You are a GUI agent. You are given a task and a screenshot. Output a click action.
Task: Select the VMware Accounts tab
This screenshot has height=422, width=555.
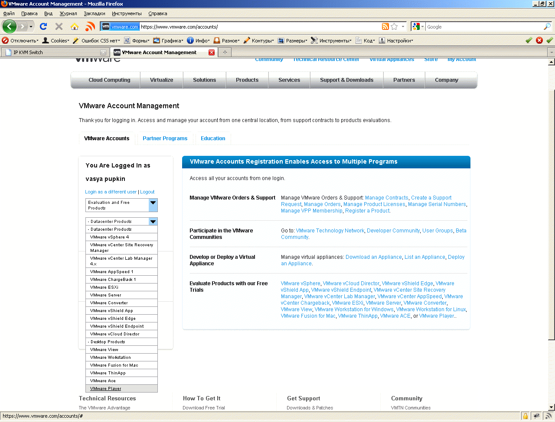click(107, 139)
